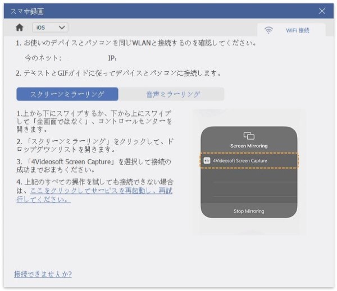Switch to the スクリーンミラーリング tab
337x291 pixels.
tap(67, 94)
